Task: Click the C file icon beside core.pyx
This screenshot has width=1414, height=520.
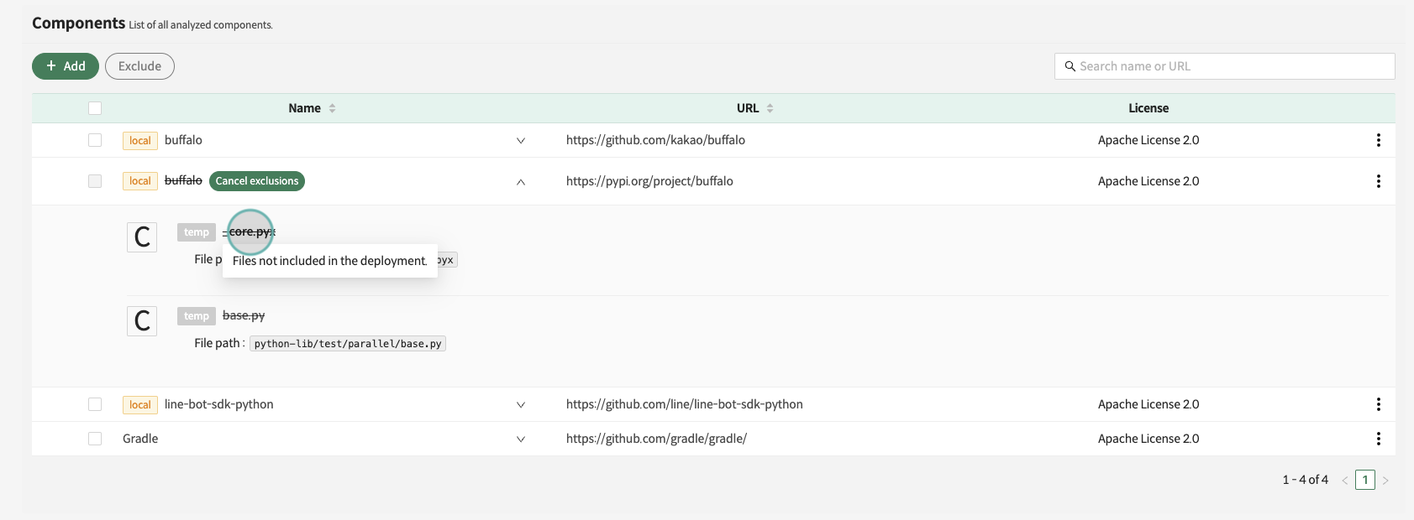Action: coord(142,237)
